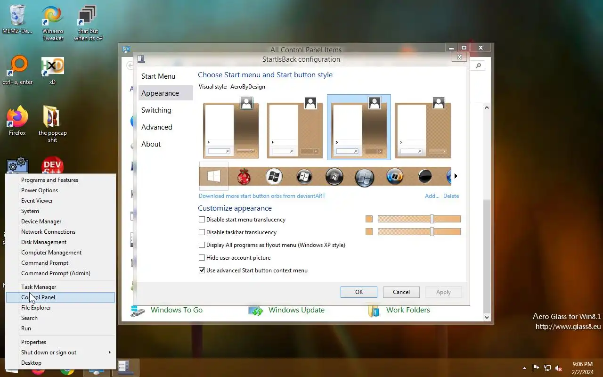Enable Disable taskbar translucency checkbox
The width and height of the screenshot is (603, 377).
(202, 232)
